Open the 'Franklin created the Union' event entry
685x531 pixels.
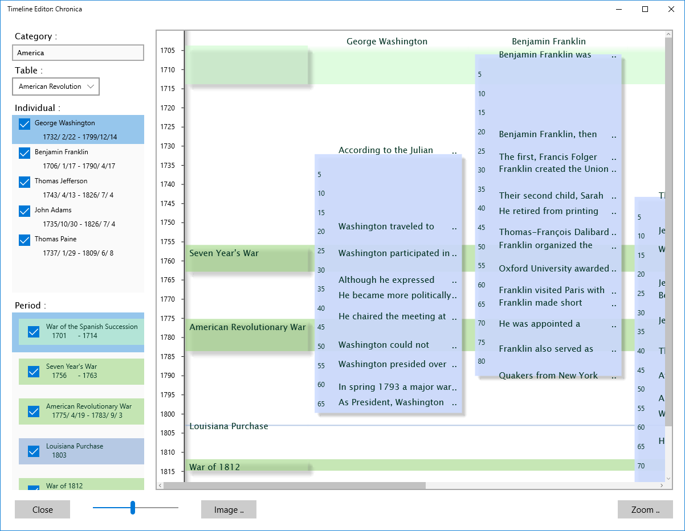click(x=553, y=169)
